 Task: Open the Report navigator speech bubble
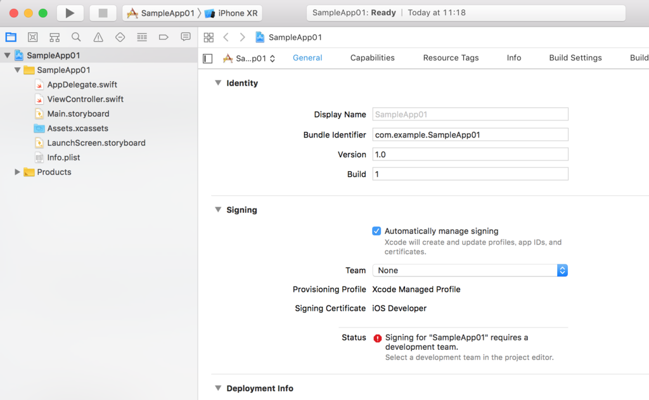[x=186, y=37]
